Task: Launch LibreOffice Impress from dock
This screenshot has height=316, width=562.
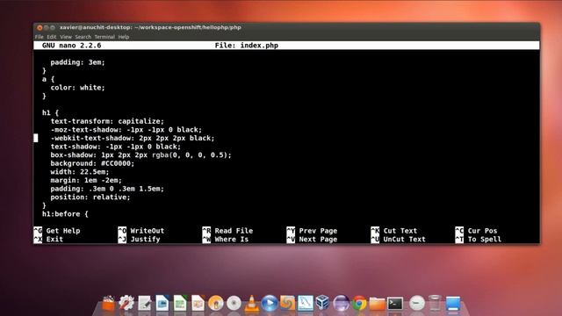Action: (x=198, y=303)
